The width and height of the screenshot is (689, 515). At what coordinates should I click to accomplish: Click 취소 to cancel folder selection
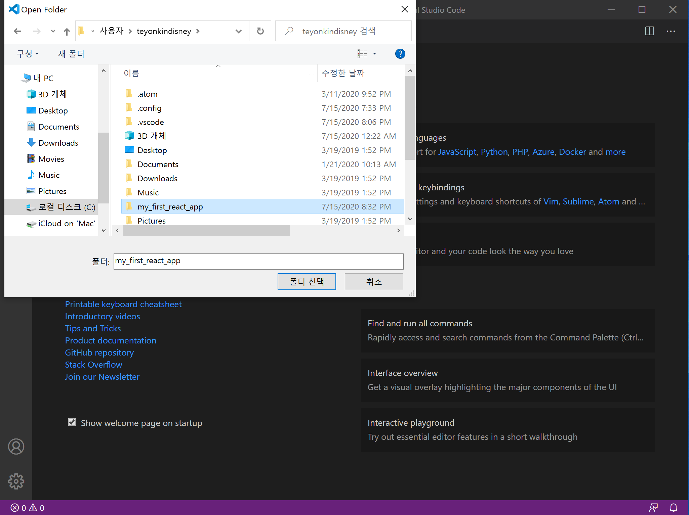(374, 281)
